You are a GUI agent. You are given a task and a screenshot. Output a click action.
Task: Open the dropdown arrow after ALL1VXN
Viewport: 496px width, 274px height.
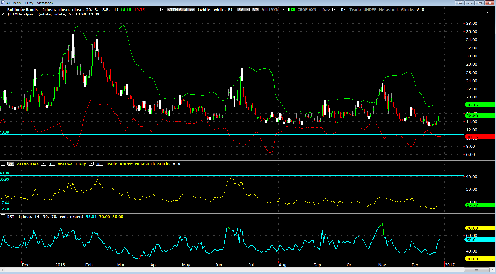283,10
